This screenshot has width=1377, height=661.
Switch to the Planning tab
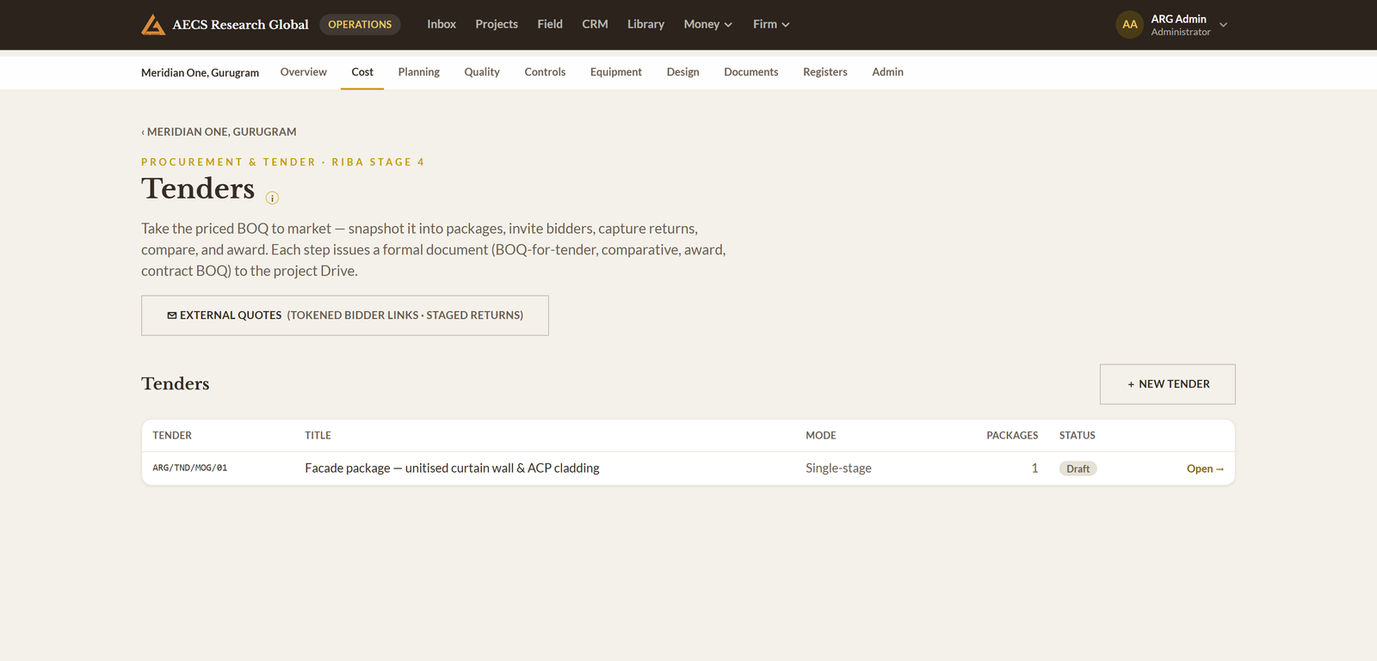coord(419,72)
